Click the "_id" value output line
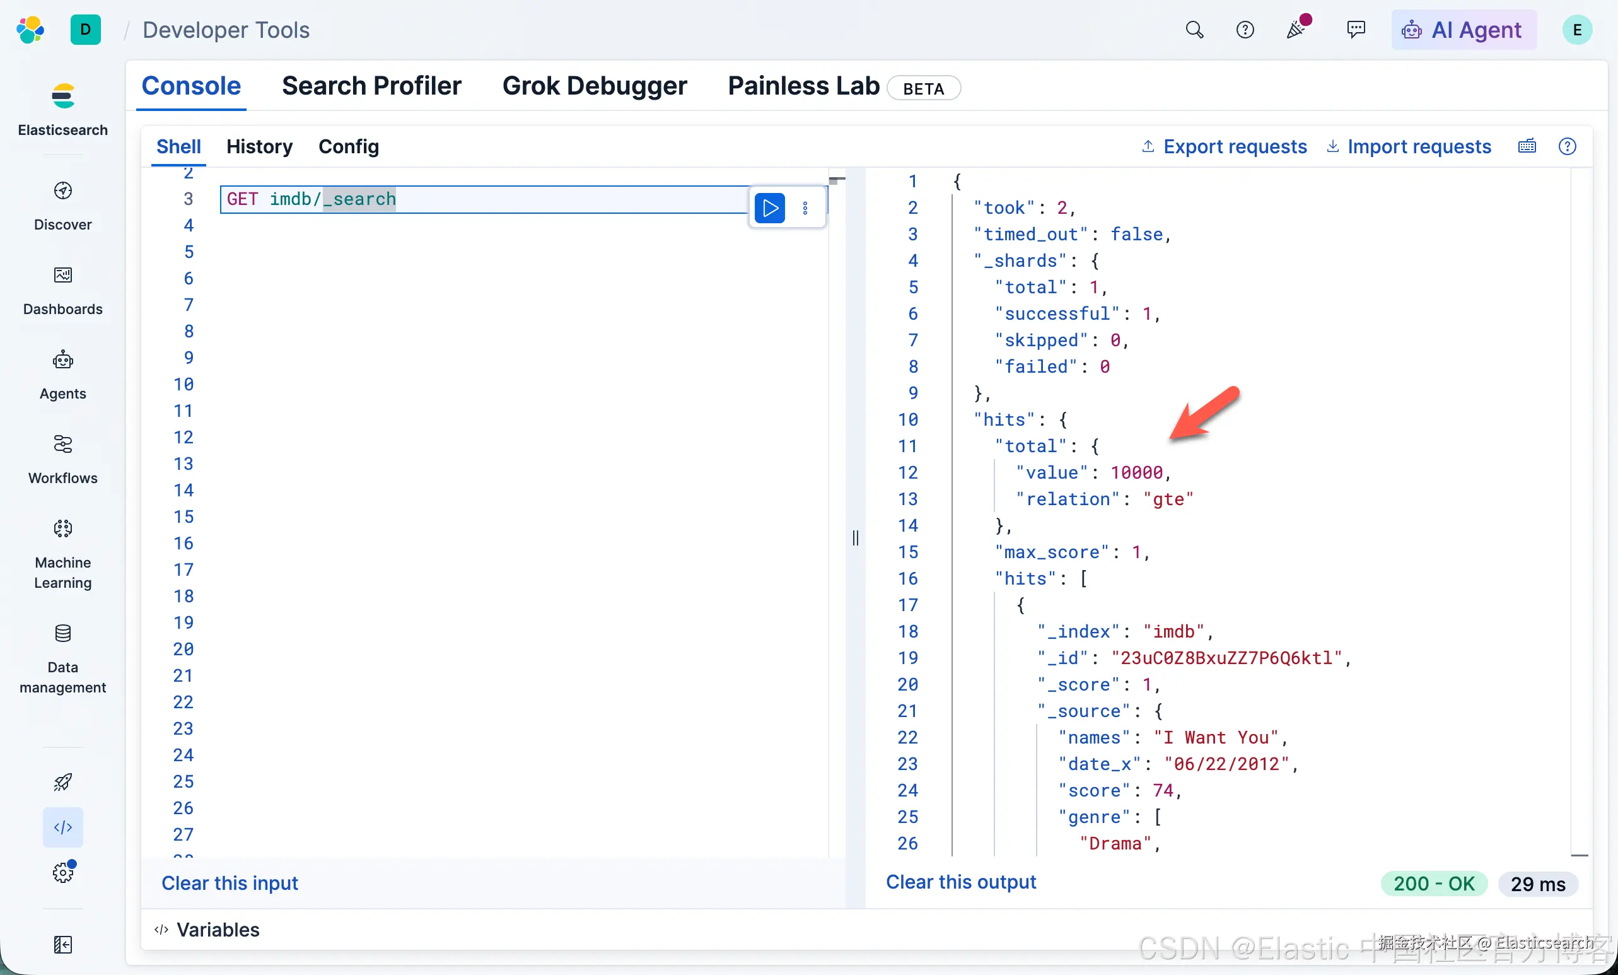1618x975 pixels. [x=1194, y=658]
